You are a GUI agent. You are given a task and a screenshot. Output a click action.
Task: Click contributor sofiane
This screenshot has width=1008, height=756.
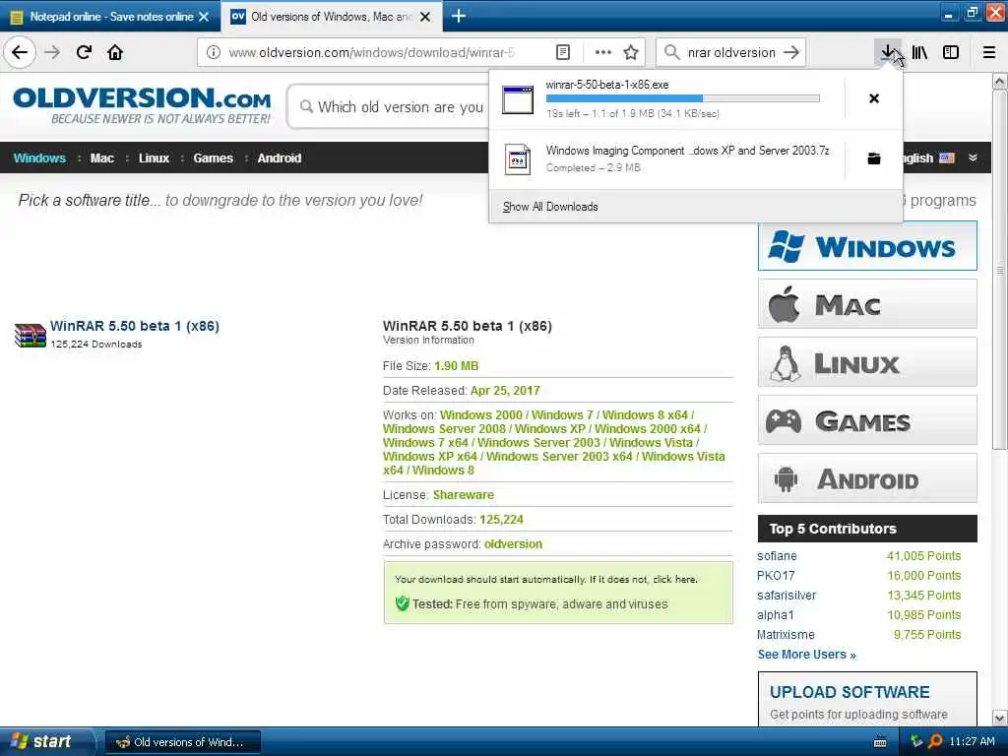pyautogui.click(x=777, y=556)
